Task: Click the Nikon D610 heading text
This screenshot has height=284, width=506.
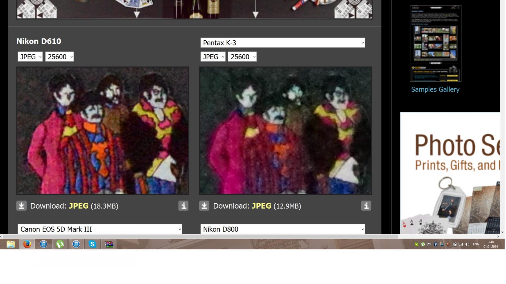Action: pyautogui.click(x=39, y=41)
